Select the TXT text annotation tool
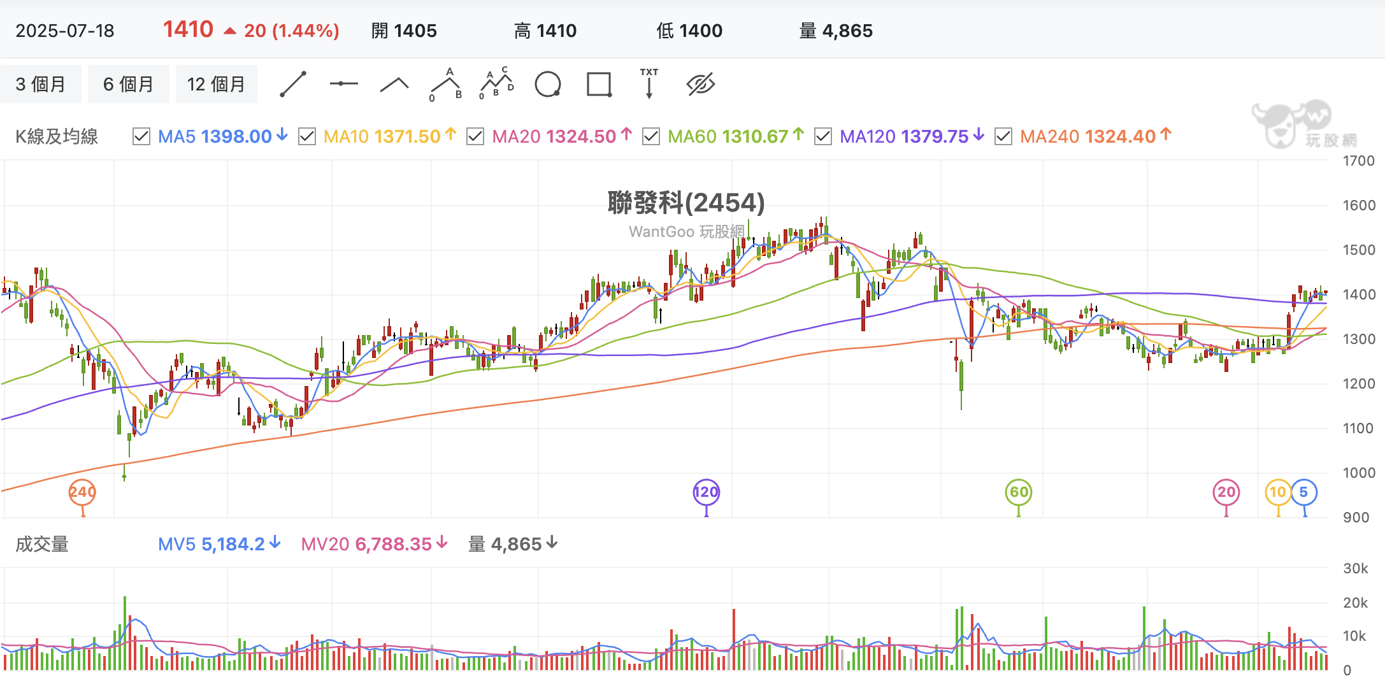The image size is (1385, 679). coord(649,83)
